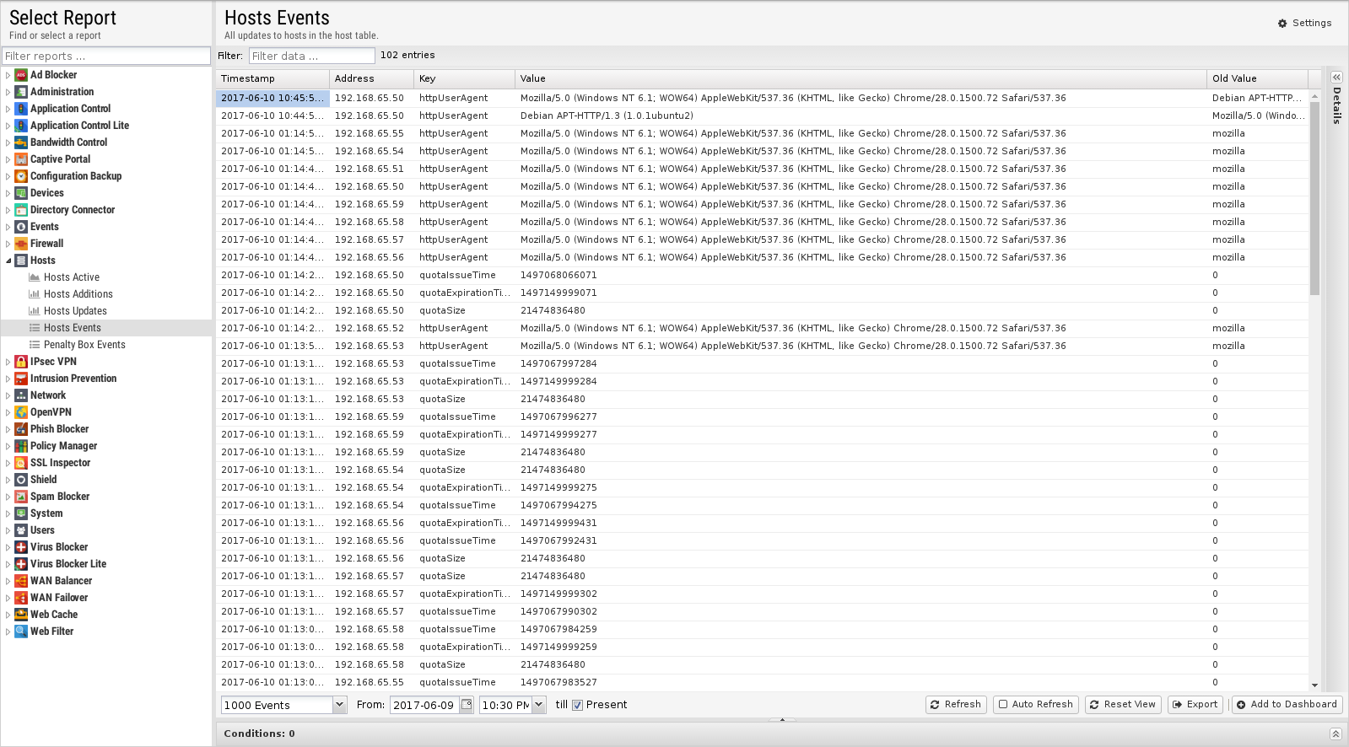Image resolution: width=1349 pixels, height=747 pixels.
Task: Select the Debian APT-HTTP/1.3 value row
Action: pyautogui.click(x=764, y=116)
